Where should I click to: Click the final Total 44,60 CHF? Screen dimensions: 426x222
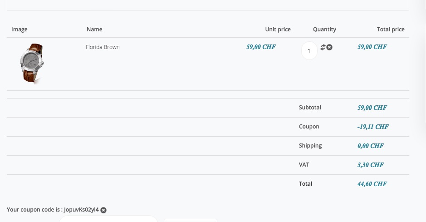[x=372, y=184]
